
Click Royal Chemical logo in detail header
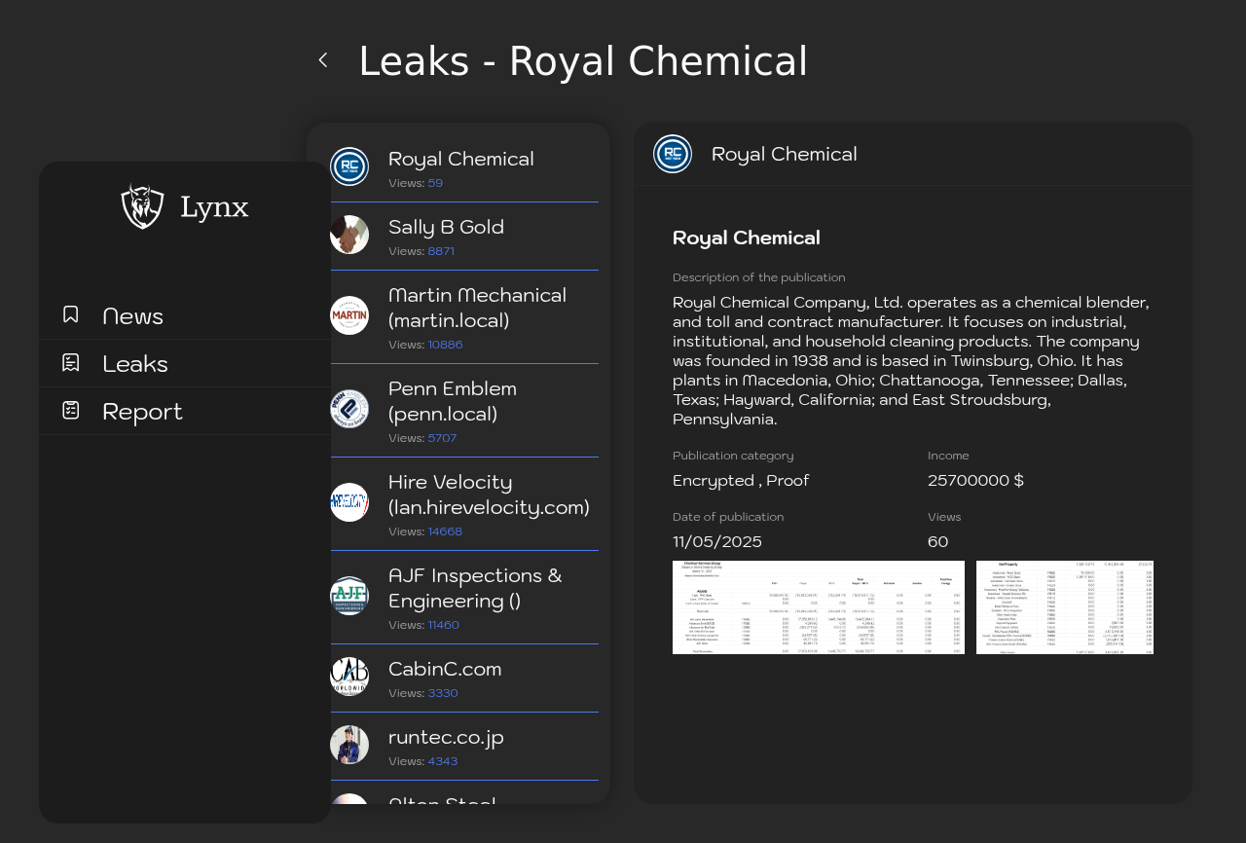pyautogui.click(x=673, y=154)
